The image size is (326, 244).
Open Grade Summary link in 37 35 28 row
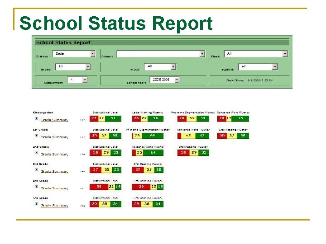tap(54, 171)
